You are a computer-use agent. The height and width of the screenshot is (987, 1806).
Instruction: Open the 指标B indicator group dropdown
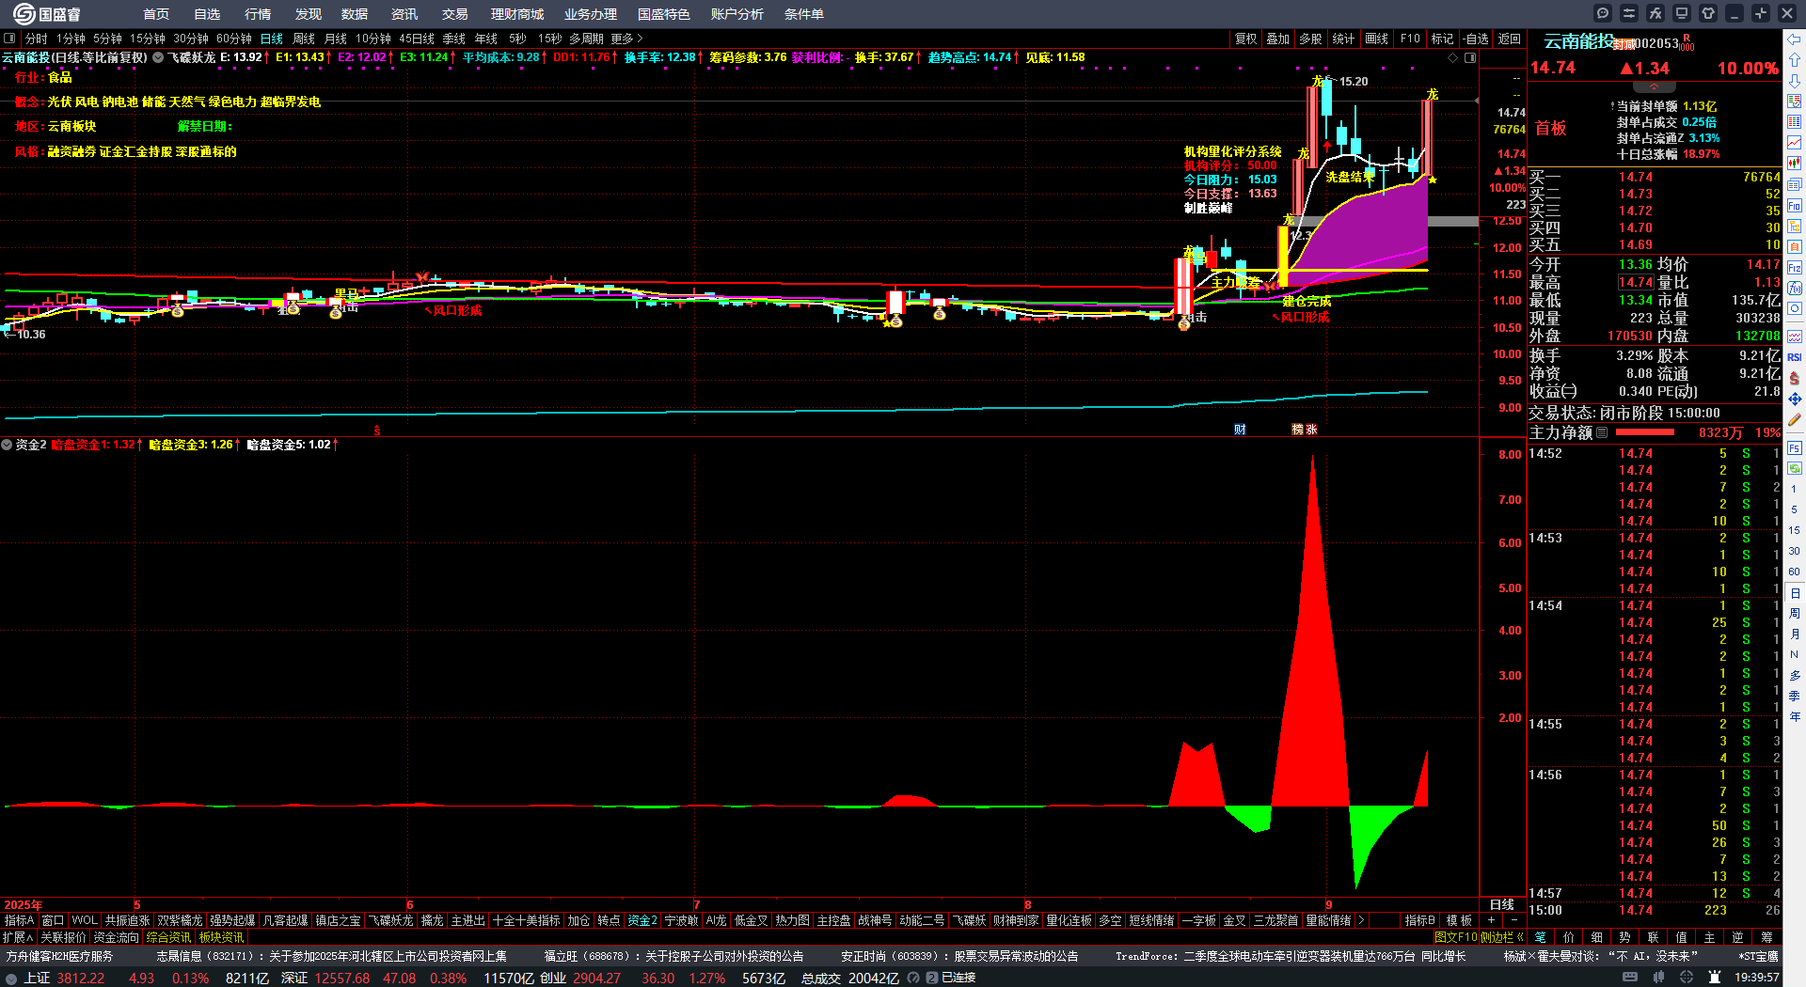click(1420, 920)
